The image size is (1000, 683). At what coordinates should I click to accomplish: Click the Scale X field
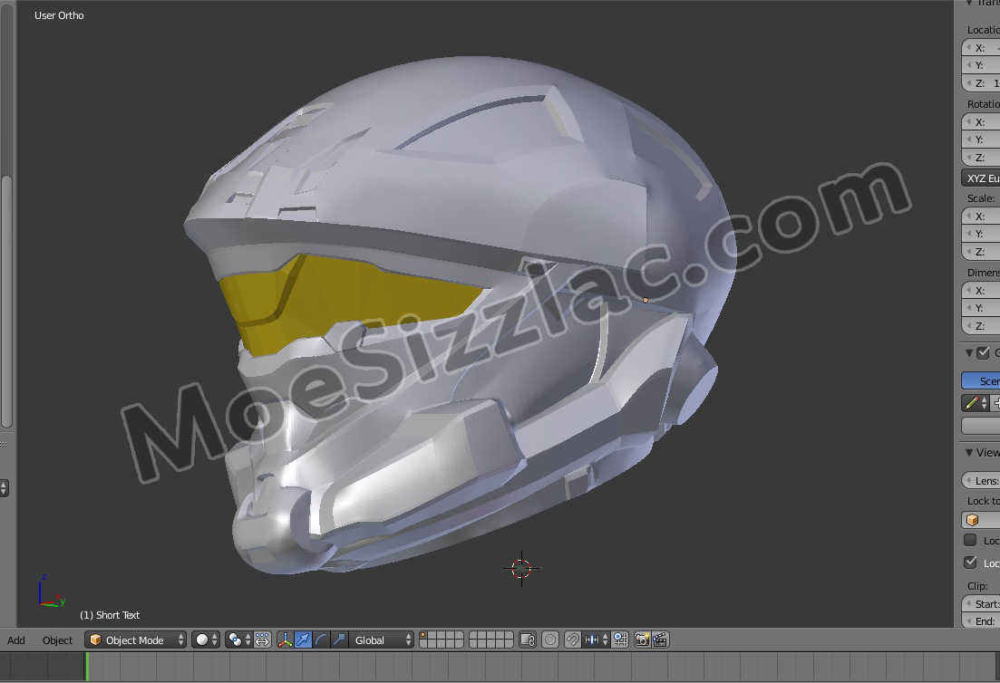tap(981, 216)
